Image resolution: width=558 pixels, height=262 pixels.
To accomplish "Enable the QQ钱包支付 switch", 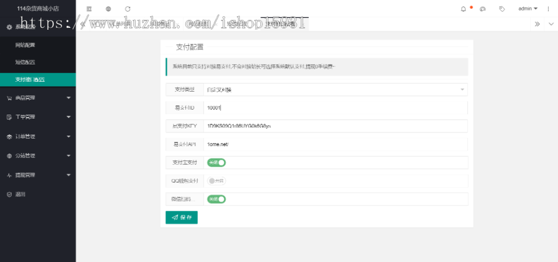I will coord(216,181).
